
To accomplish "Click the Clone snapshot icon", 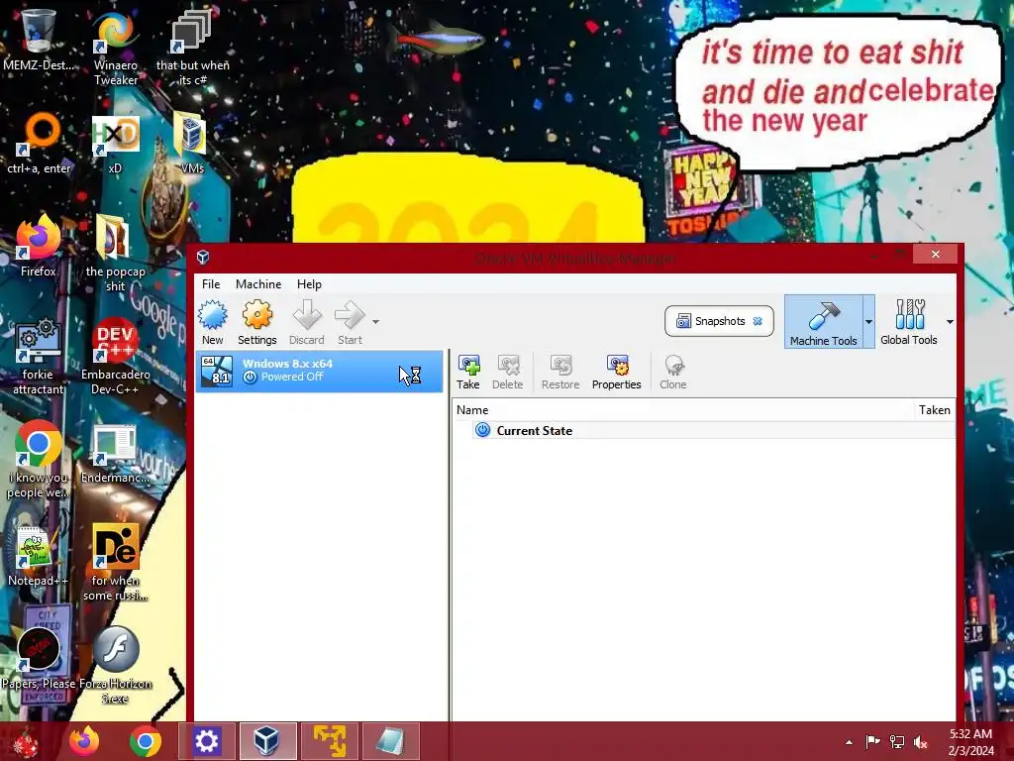I will pos(672,373).
